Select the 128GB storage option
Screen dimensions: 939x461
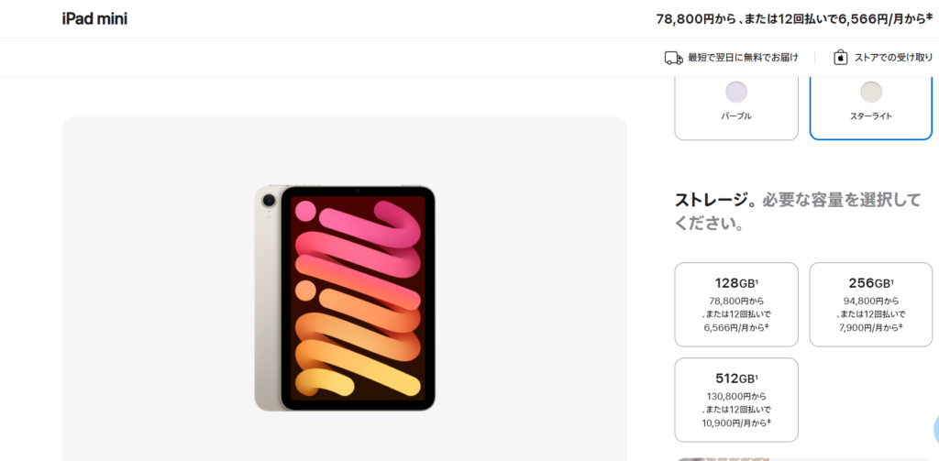pyautogui.click(x=736, y=304)
